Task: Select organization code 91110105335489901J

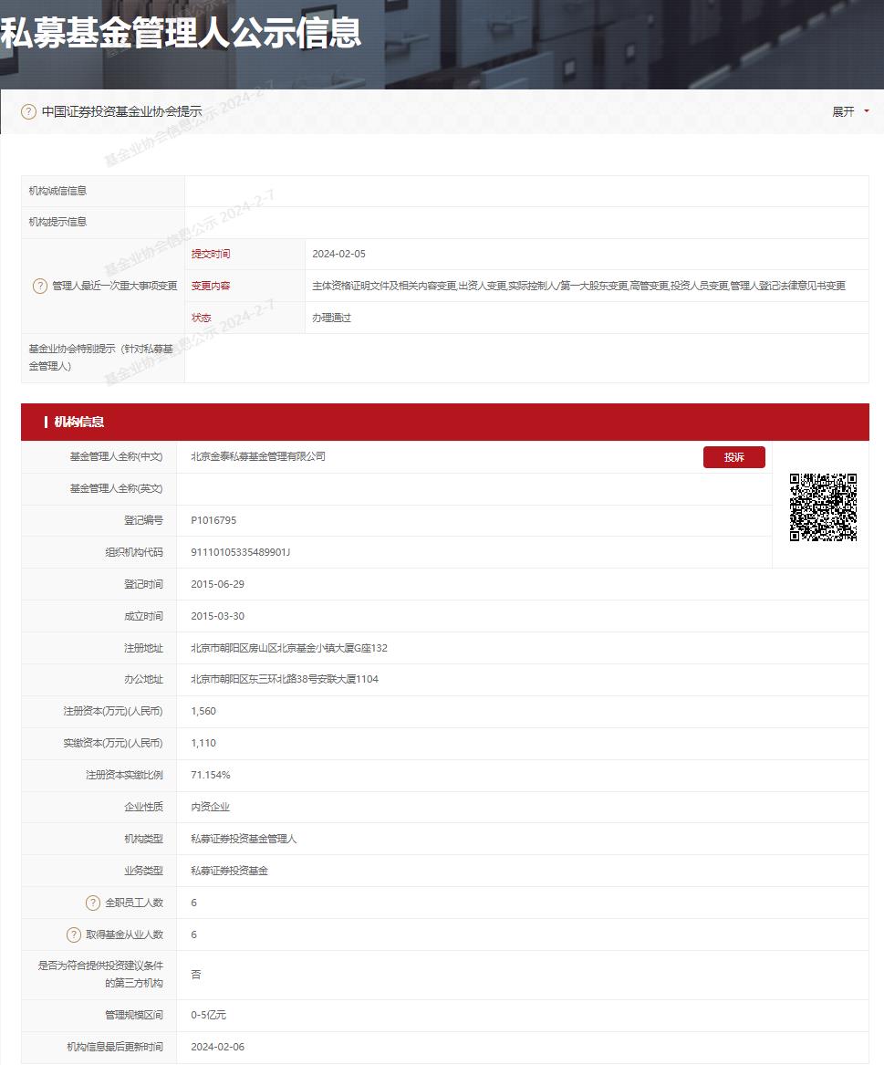Action: [x=240, y=552]
